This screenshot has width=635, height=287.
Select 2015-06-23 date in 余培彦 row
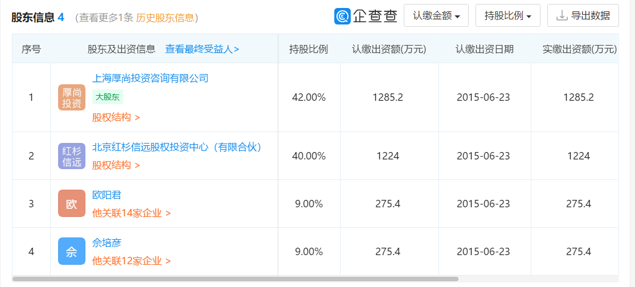coord(483,251)
